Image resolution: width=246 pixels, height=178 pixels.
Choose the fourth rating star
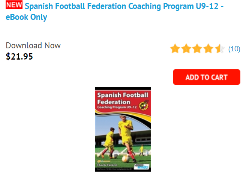pos(208,49)
